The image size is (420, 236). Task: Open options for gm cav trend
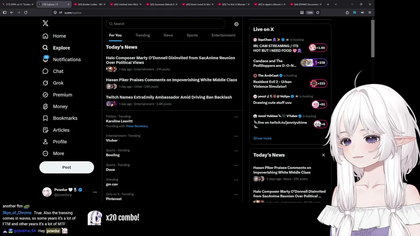(x=236, y=180)
